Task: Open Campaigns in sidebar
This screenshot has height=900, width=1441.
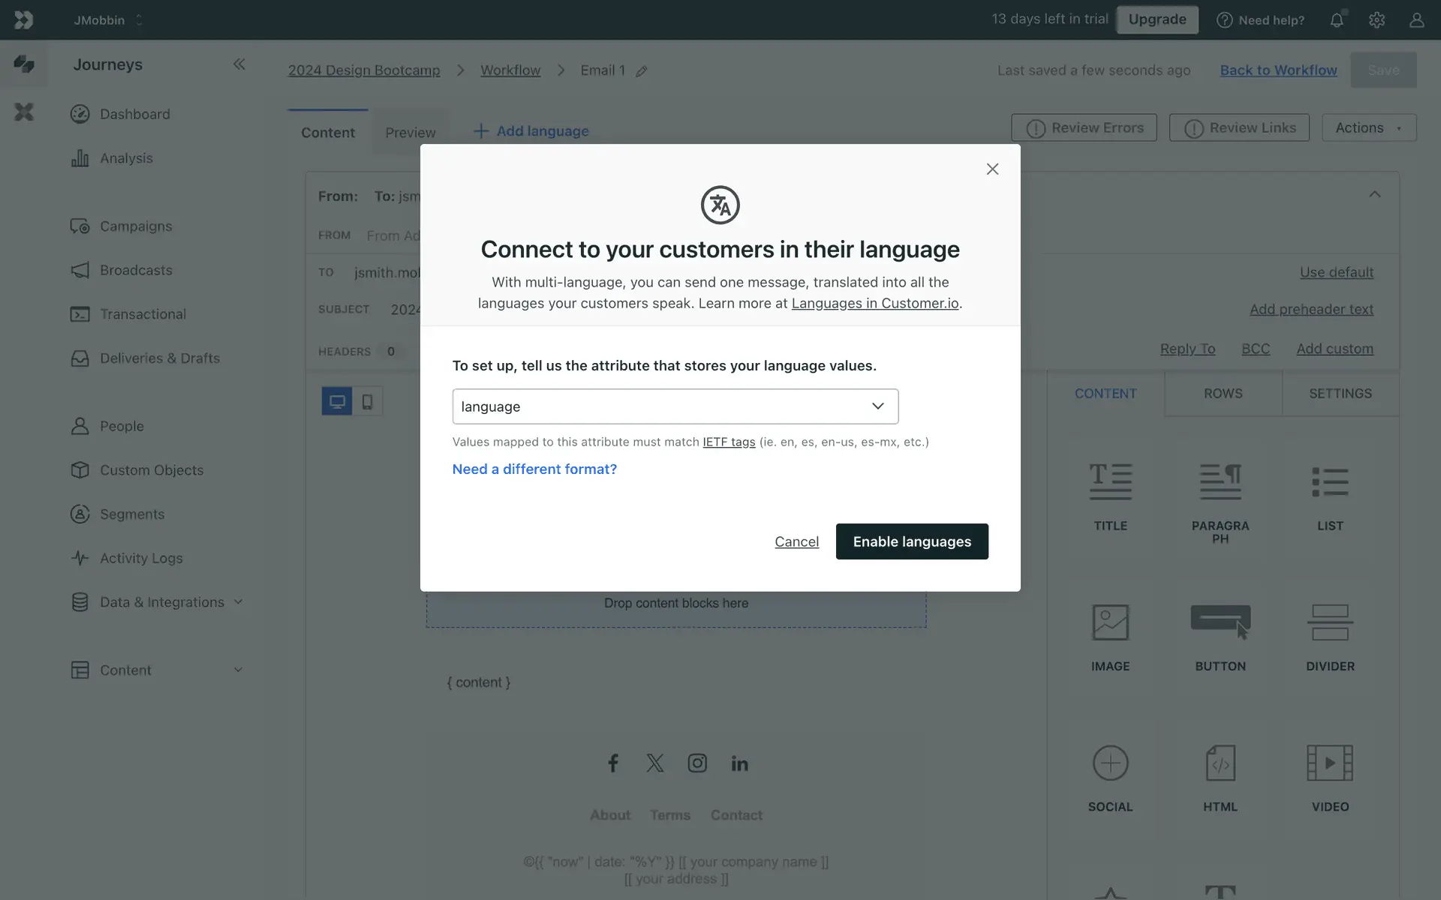Action: click(x=136, y=226)
